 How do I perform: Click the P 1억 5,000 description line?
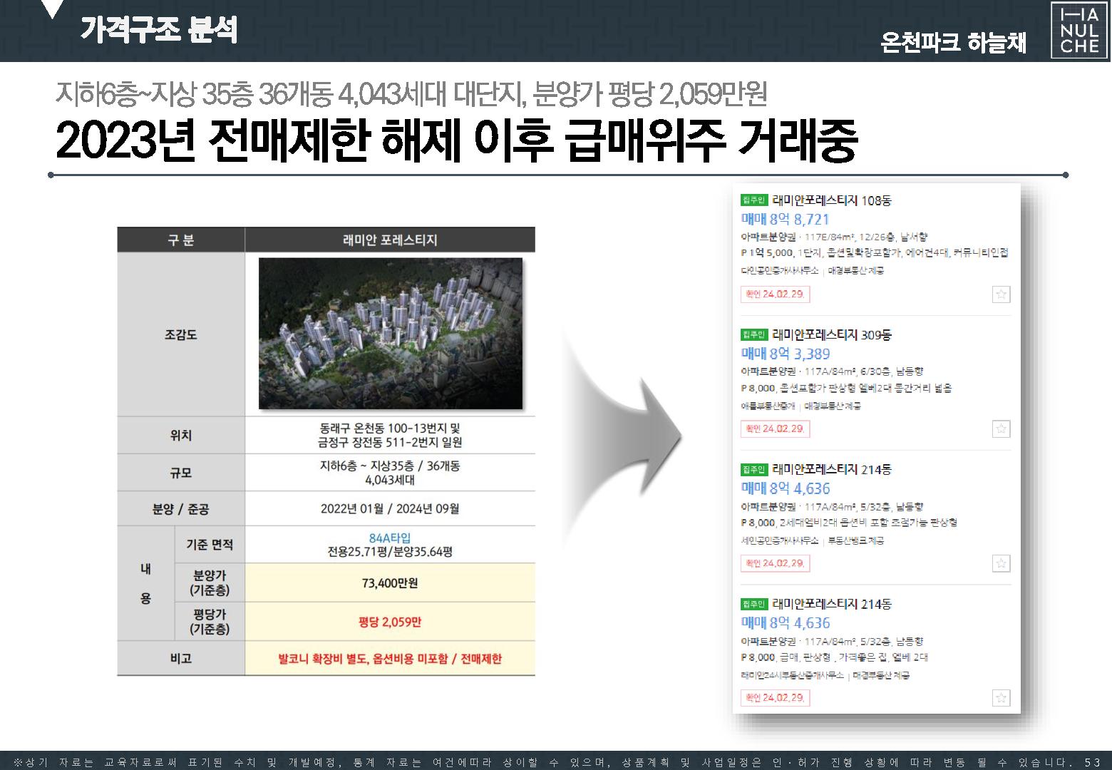pyautogui.click(x=875, y=253)
